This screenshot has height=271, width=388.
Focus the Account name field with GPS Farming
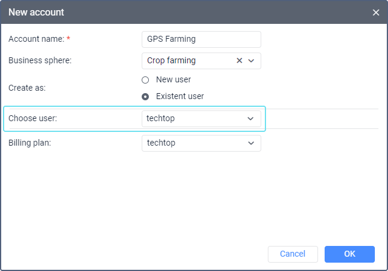(x=201, y=39)
